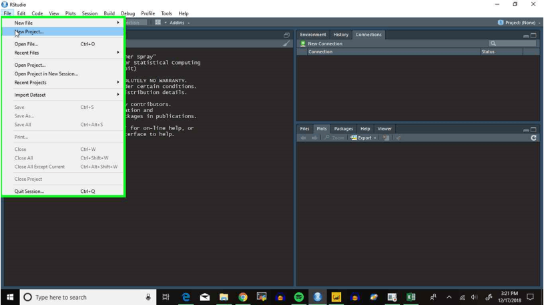Screen dimensions: 544x305
Task: Open Task View on the taskbar
Action: (166, 297)
